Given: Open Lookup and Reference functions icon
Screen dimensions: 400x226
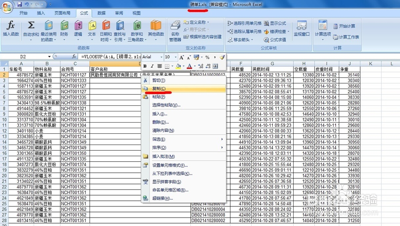Looking at the screenshot, I should pyautogui.click(x=120, y=26).
